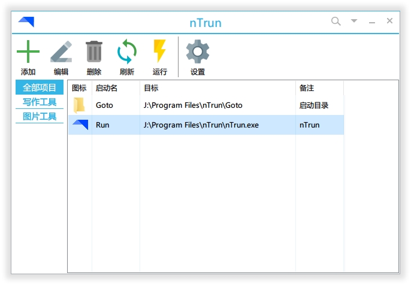Screen dimensions: 411x285
Task: Click the blue nTrun icon in Run row
Action: (x=80, y=125)
